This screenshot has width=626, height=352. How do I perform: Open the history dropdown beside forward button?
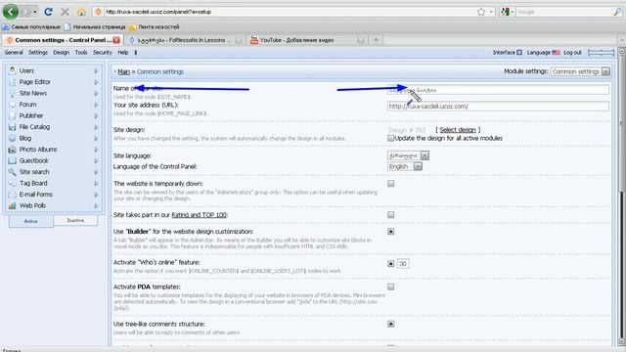[x=35, y=12]
